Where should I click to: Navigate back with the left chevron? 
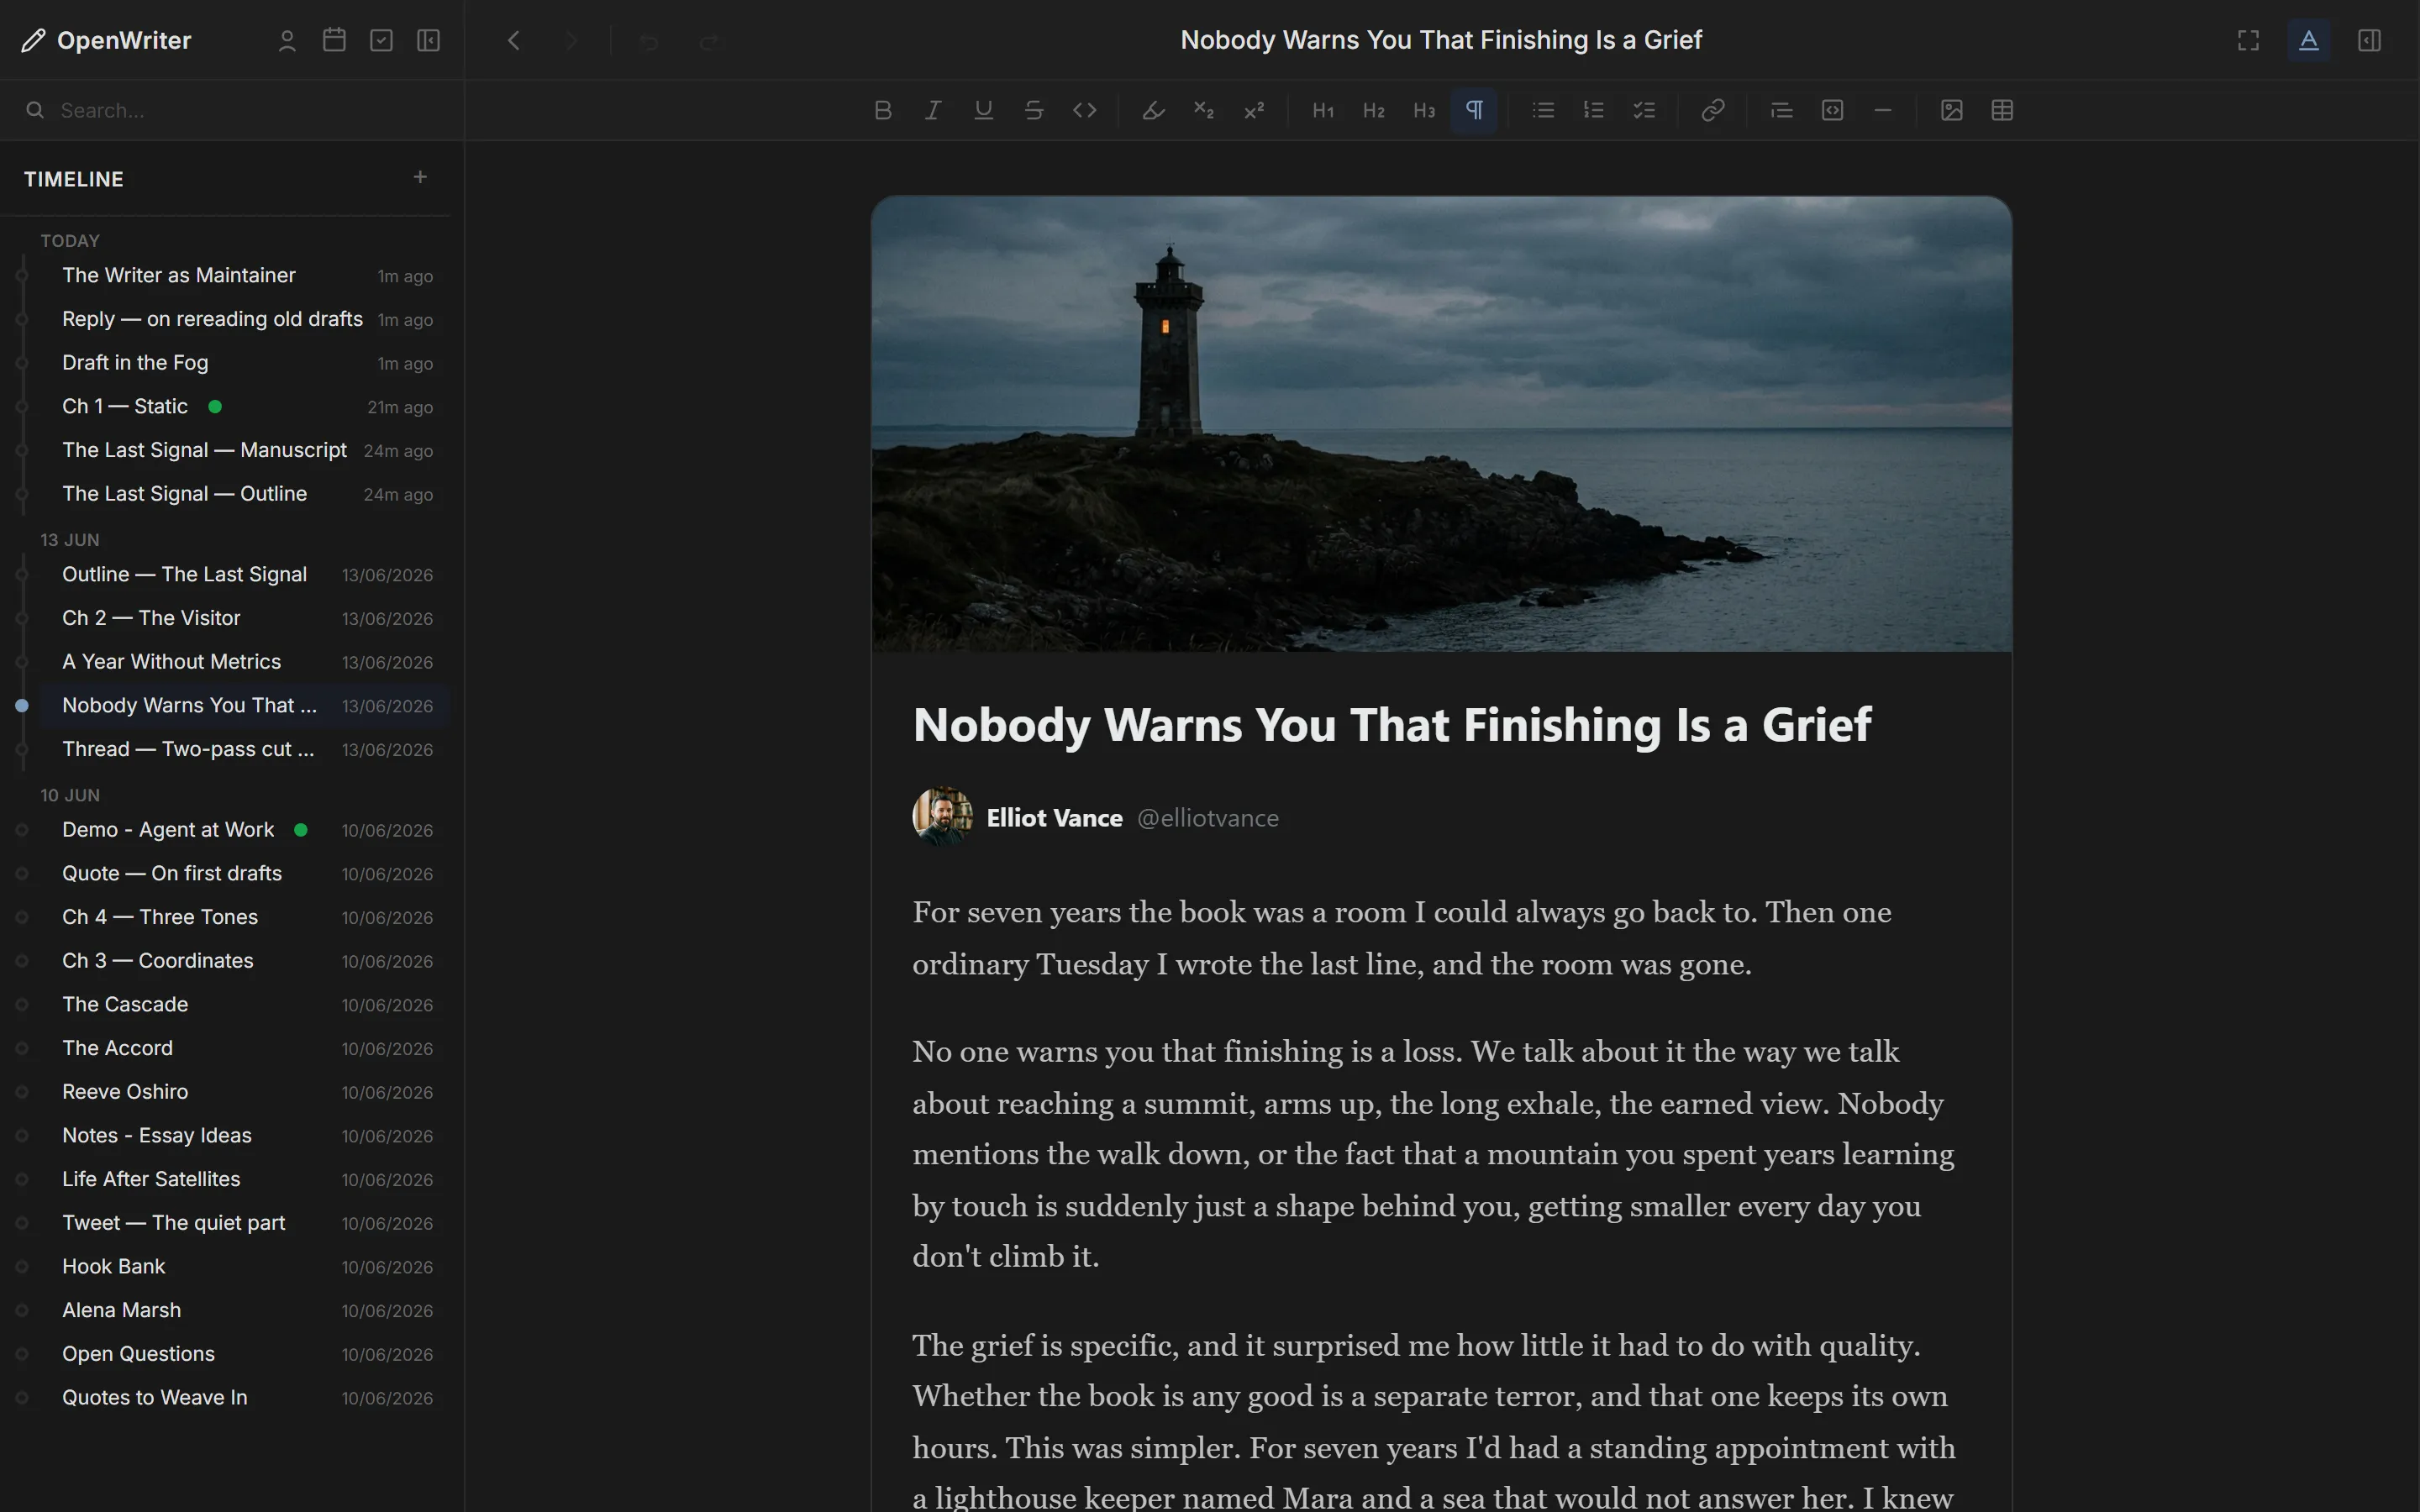[x=514, y=40]
